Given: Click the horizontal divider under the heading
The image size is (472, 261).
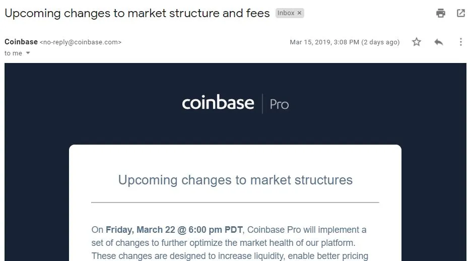Looking at the screenshot, I should pos(235,203).
